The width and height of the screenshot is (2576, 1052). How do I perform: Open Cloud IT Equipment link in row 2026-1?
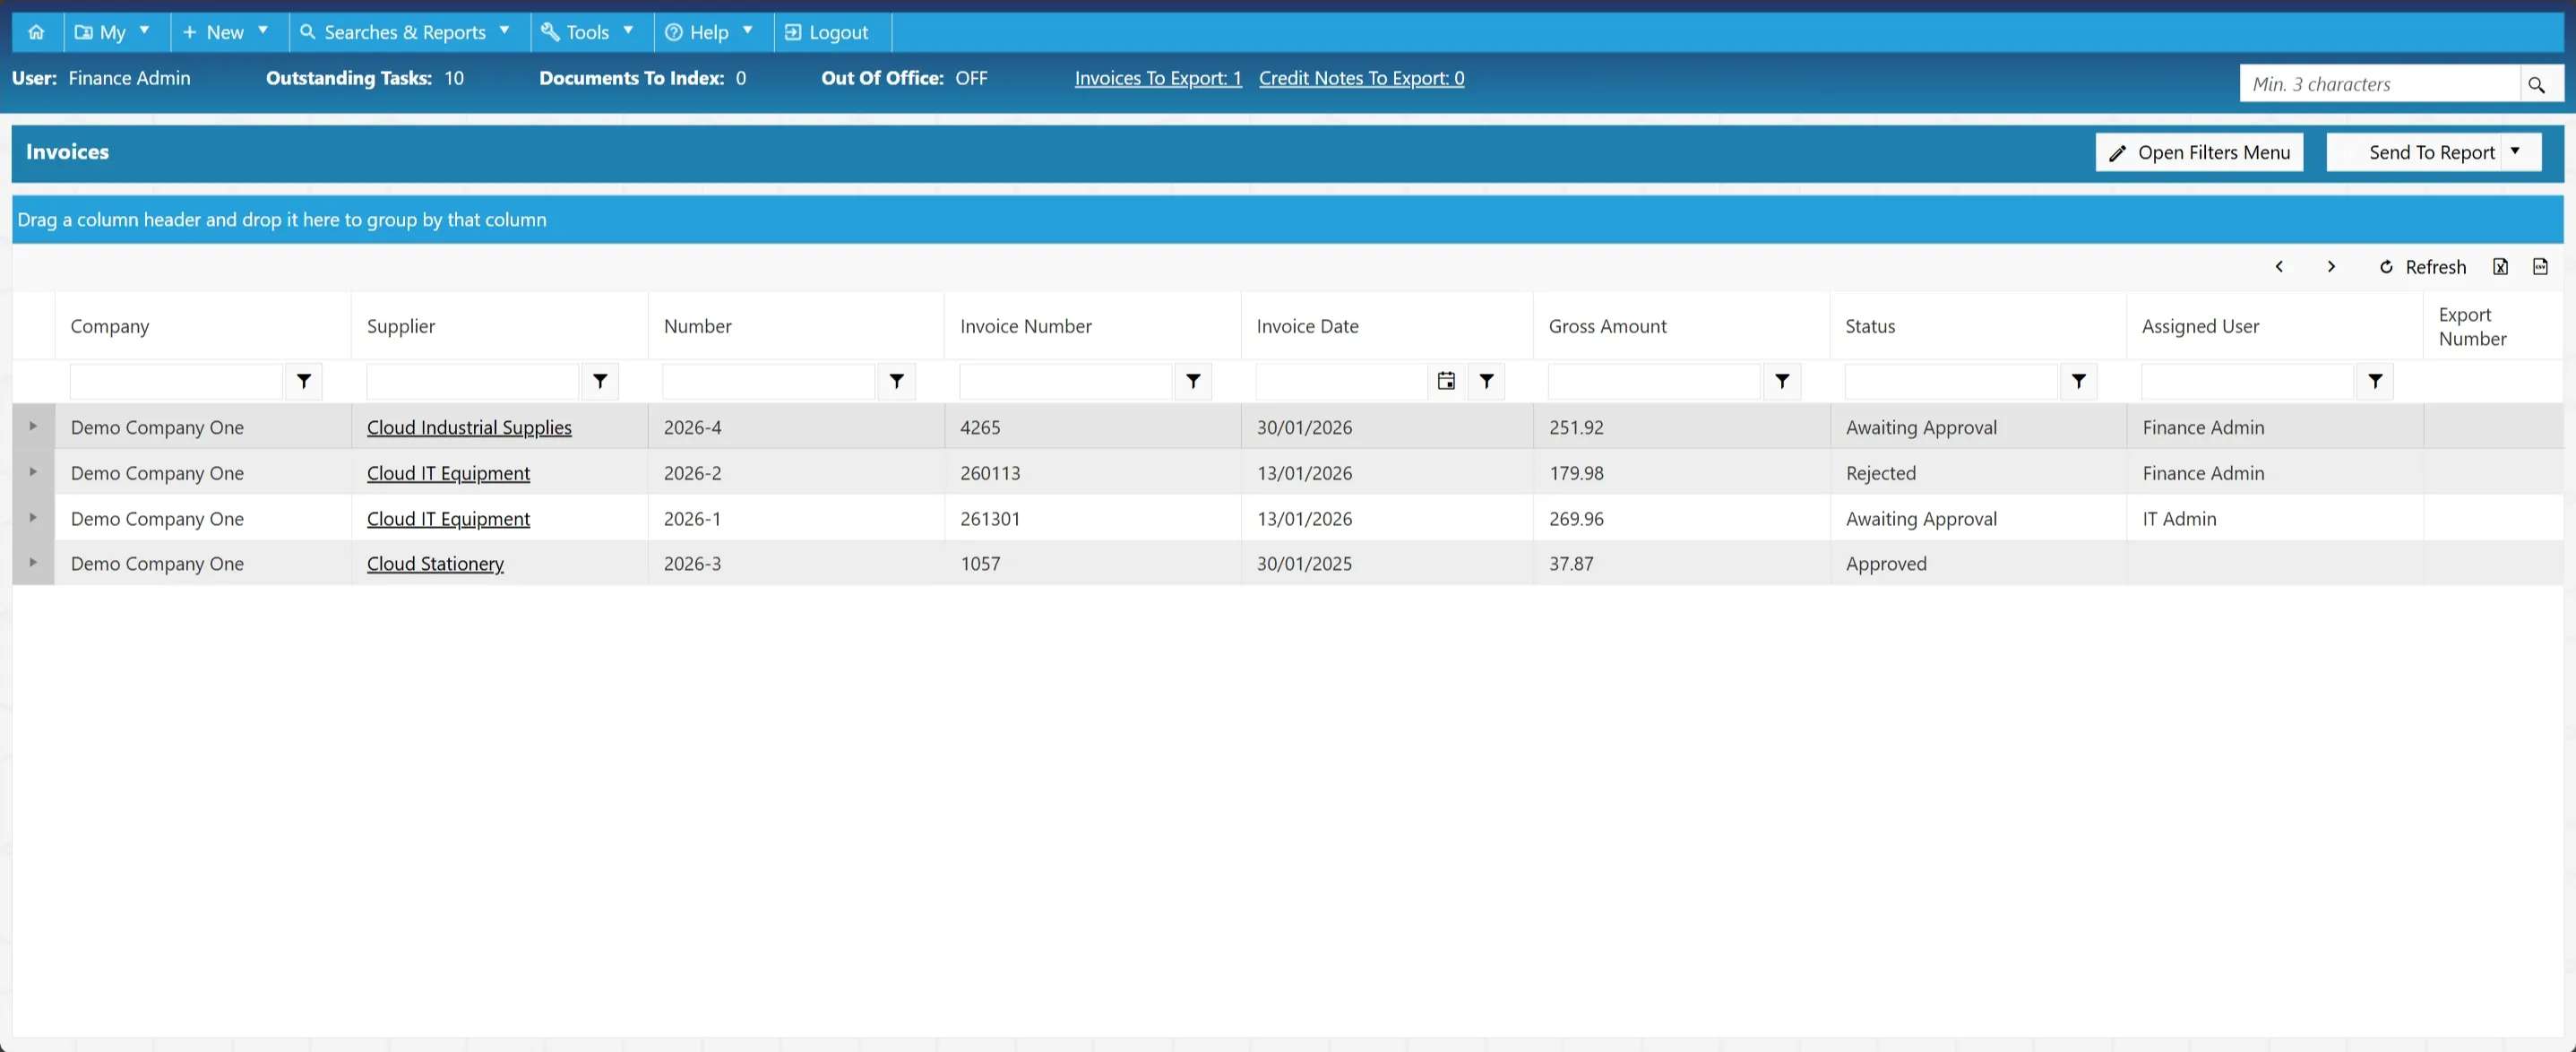(x=448, y=519)
